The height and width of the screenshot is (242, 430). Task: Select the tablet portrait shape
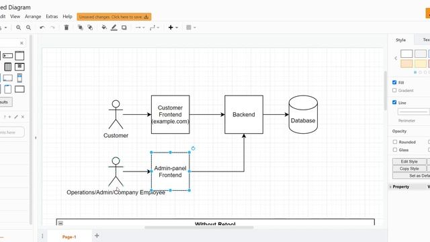click(x=8, y=89)
